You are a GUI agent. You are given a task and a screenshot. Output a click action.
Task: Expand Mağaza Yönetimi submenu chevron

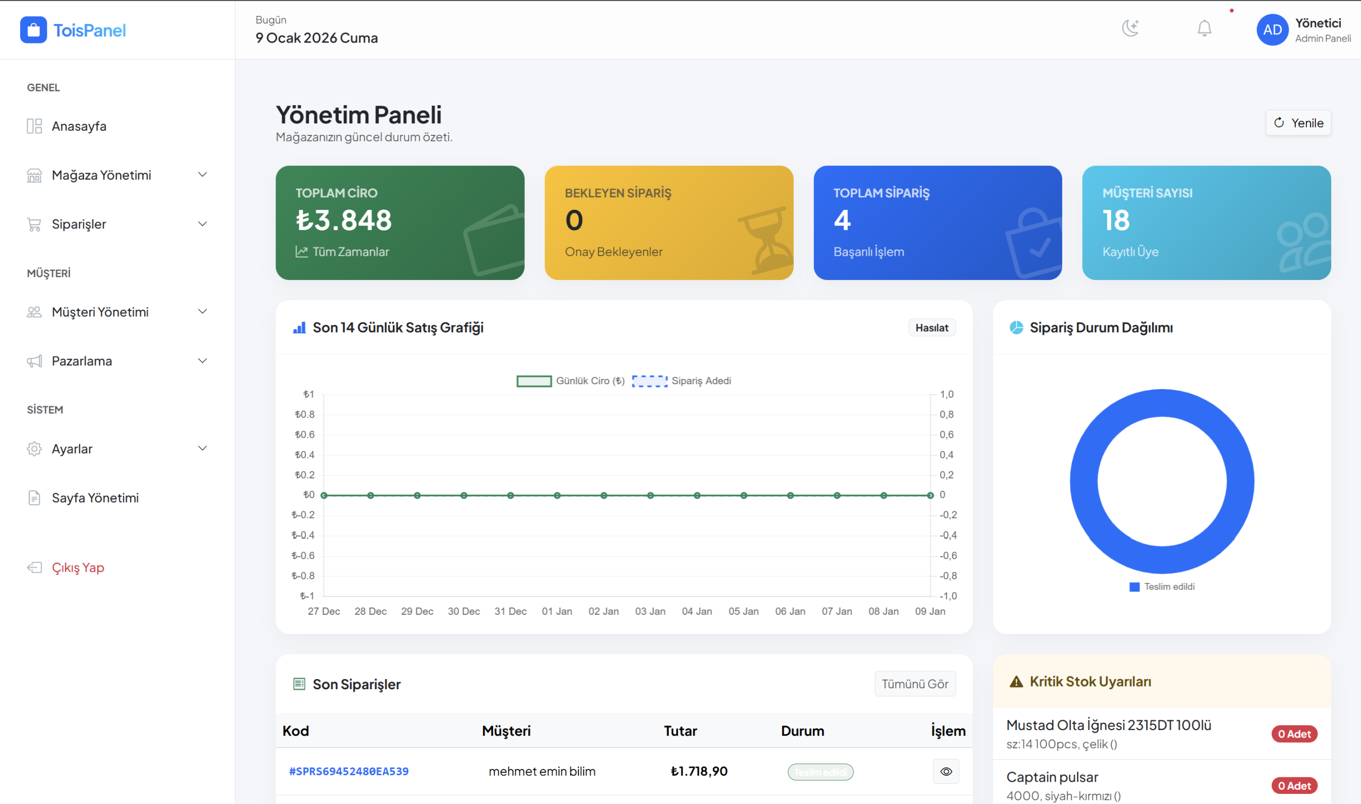(x=202, y=175)
